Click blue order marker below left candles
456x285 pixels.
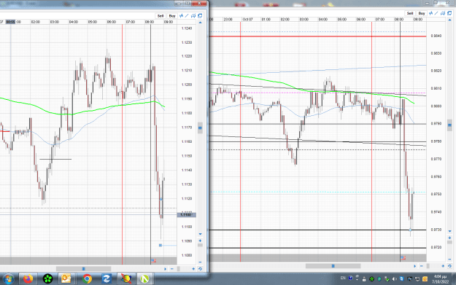(x=161, y=246)
